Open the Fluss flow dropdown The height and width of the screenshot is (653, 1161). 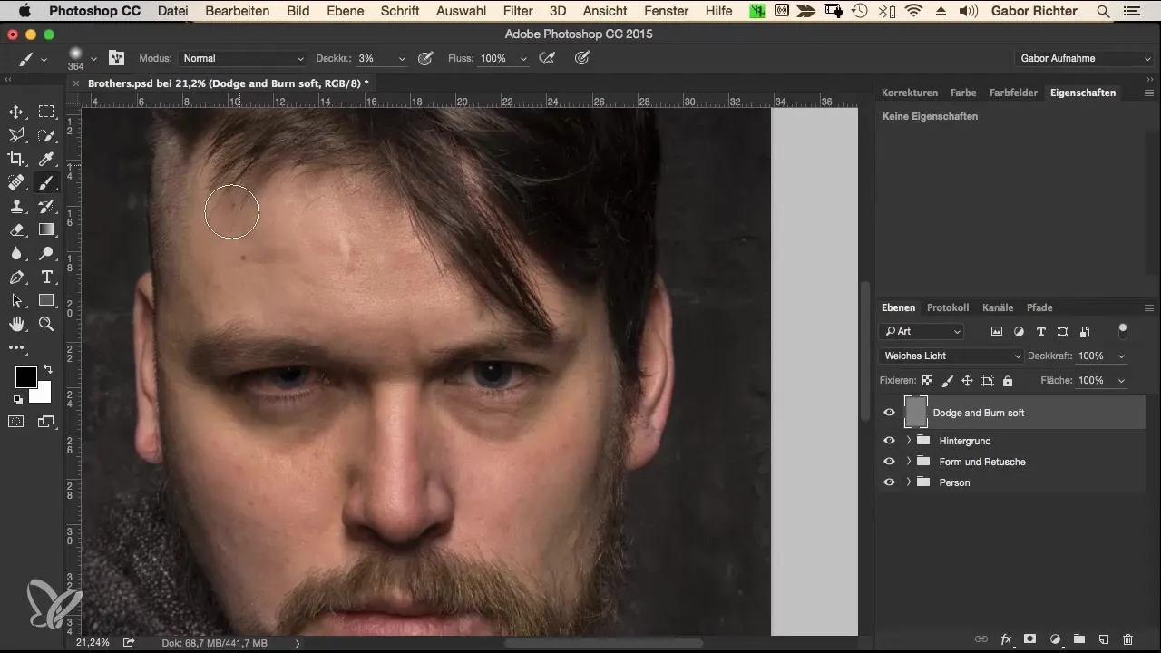pyautogui.click(x=523, y=58)
